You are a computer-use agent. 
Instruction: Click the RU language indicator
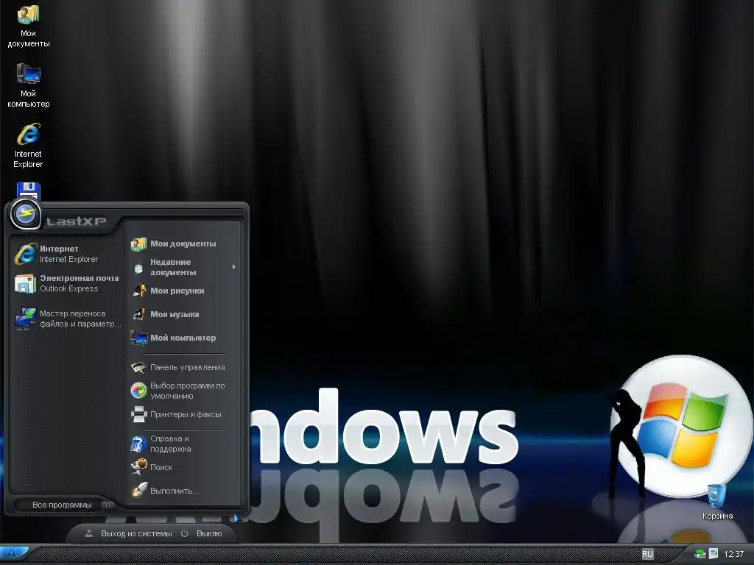coord(647,554)
